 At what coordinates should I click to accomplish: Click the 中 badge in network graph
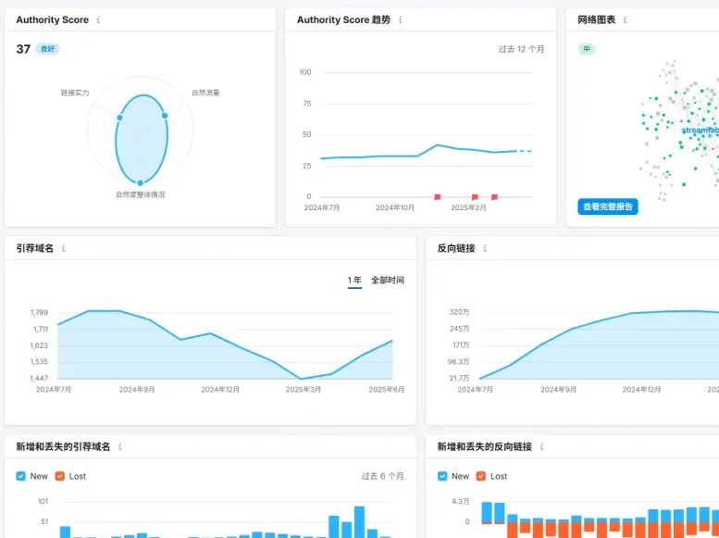(x=586, y=49)
